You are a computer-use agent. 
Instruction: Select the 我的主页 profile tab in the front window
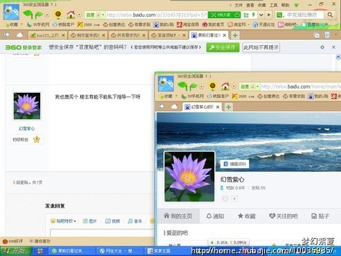[x=178, y=216]
